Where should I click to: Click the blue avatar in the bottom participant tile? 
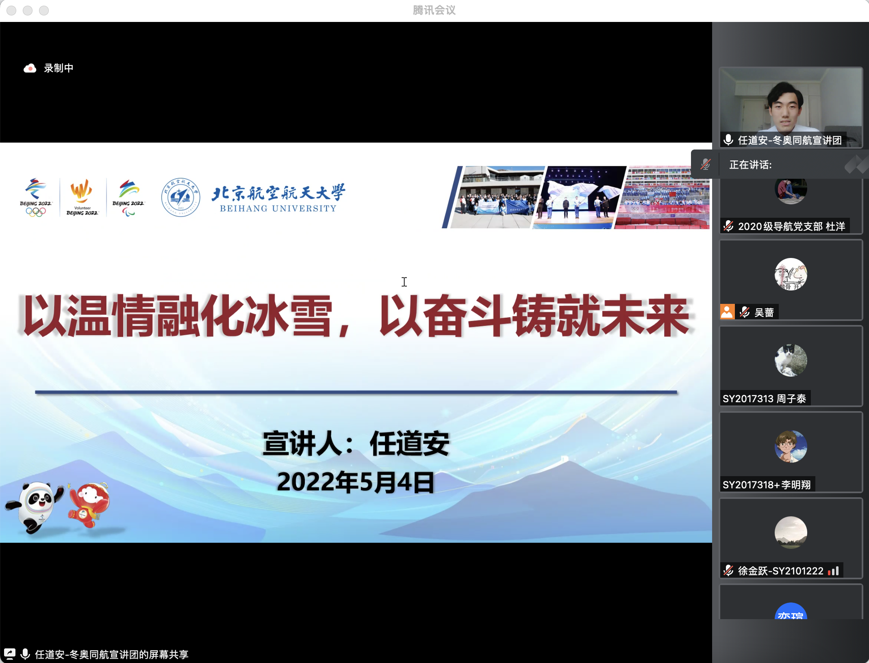point(791,612)
